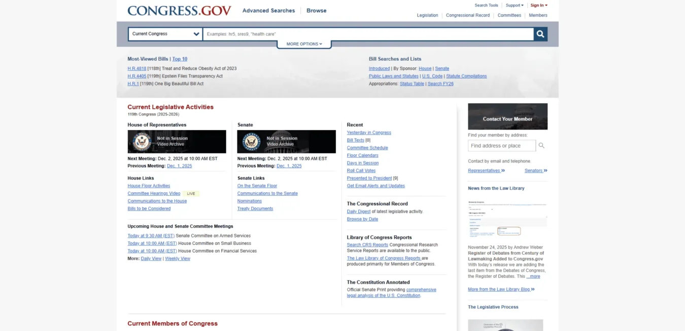Expand More Options under search bar
Viewport: 685px width, 331px height.
pos(304,44)
